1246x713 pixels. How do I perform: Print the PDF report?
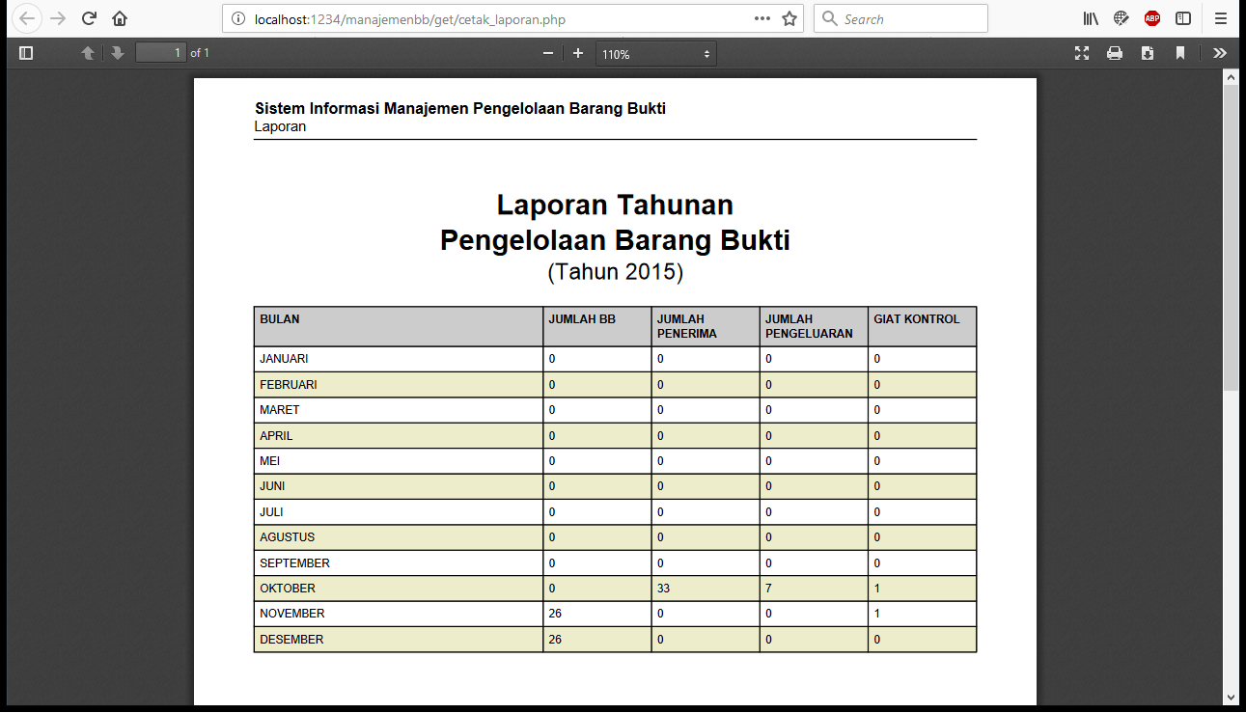click(x=1115, y=53)
